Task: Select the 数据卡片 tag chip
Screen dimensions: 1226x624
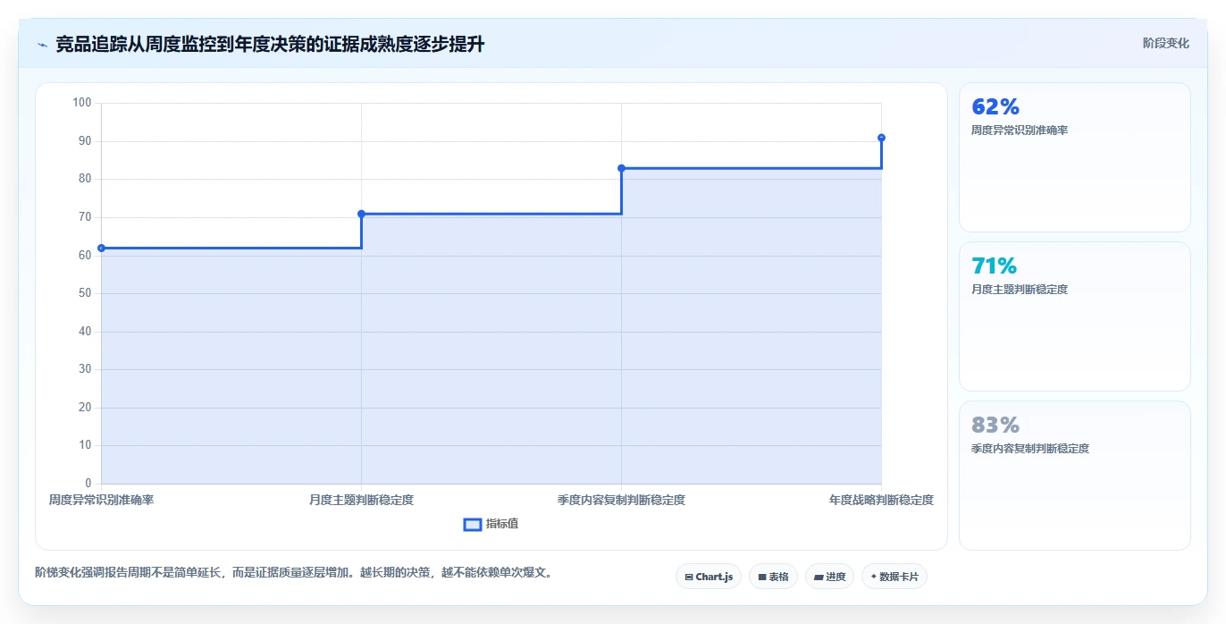Action: (894, 577)
